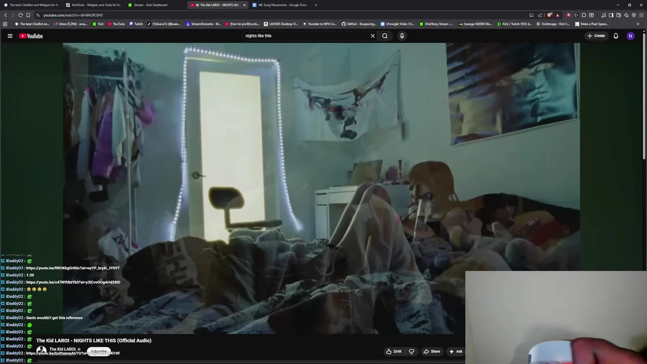Click chat message "Gavin wouldn't get this reference"
Screen dimensions: 647x364
point(54,317)
